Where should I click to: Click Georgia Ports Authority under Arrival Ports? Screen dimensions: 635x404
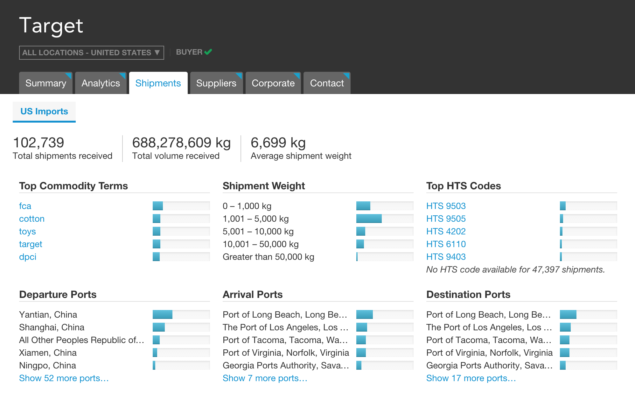point(286,366)
